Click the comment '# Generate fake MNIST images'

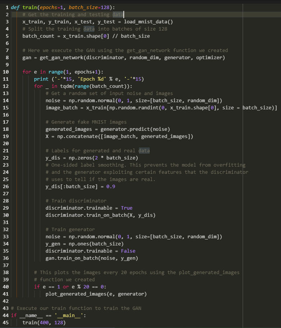86,122
